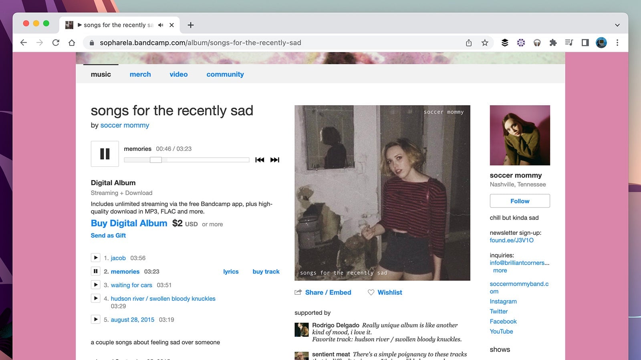Follow soccer mommy
This screenshot has width=641, height=360.
(519, 201)
